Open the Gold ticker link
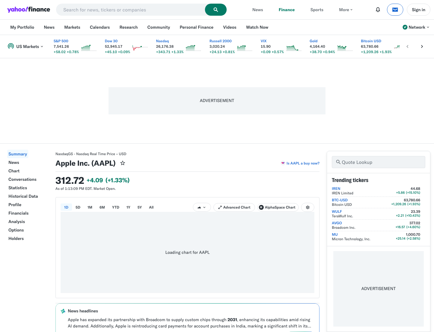The height and width of the screenshot is (332, 434). tap(313, 41)
